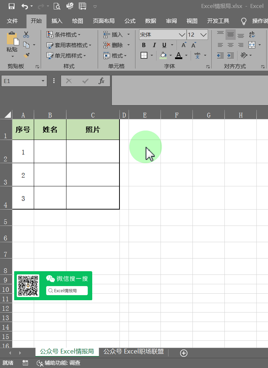The height and width of the screenshot is (368, 268).
Task: Click the Select All triangle corner
Action: click(x=8, y=115)
